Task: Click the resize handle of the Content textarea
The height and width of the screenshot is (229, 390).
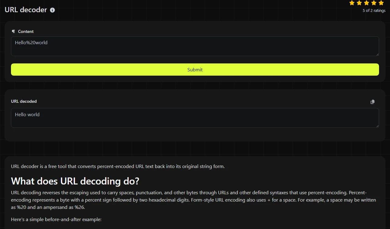Action: click(377, 54)
